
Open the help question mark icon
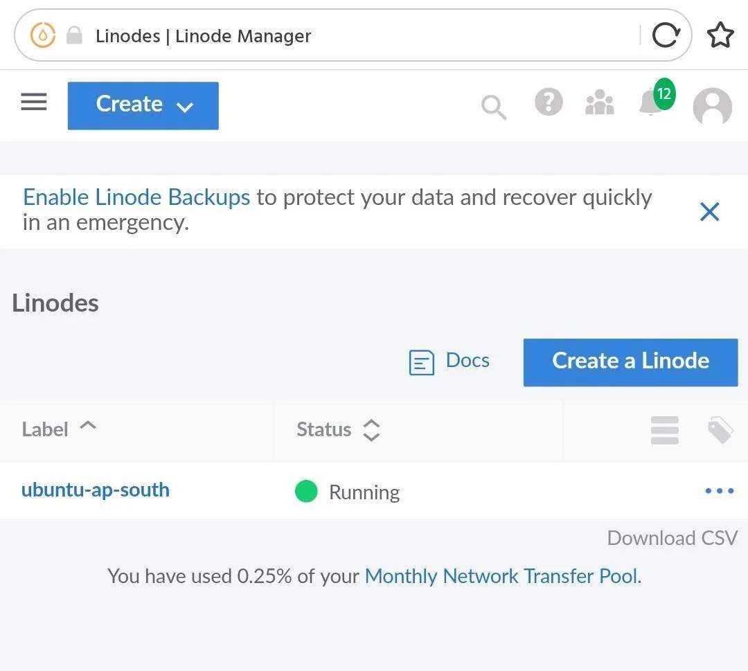pos(549,102)
